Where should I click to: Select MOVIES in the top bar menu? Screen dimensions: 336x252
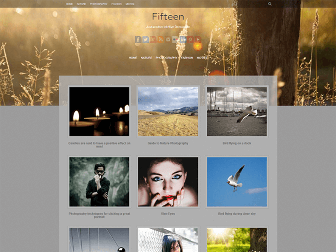click(x=130, y=4)
